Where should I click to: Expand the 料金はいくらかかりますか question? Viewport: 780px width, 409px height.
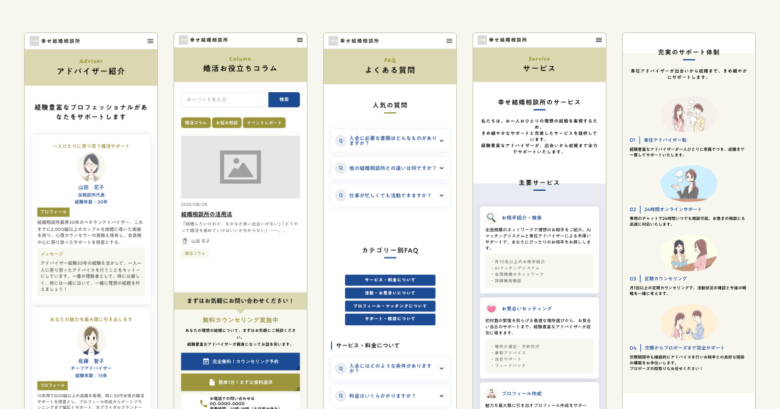[x=390, y=395]
